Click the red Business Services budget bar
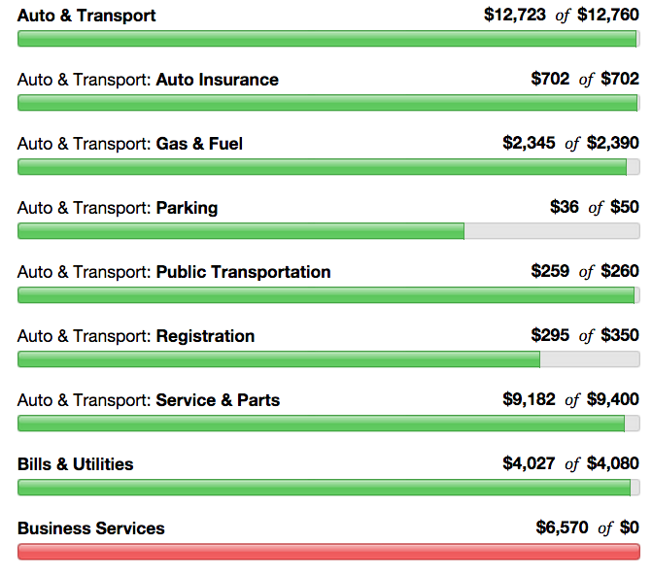This screenshot has width=652, height=578. pyautogui.click(x=328, y=552)
